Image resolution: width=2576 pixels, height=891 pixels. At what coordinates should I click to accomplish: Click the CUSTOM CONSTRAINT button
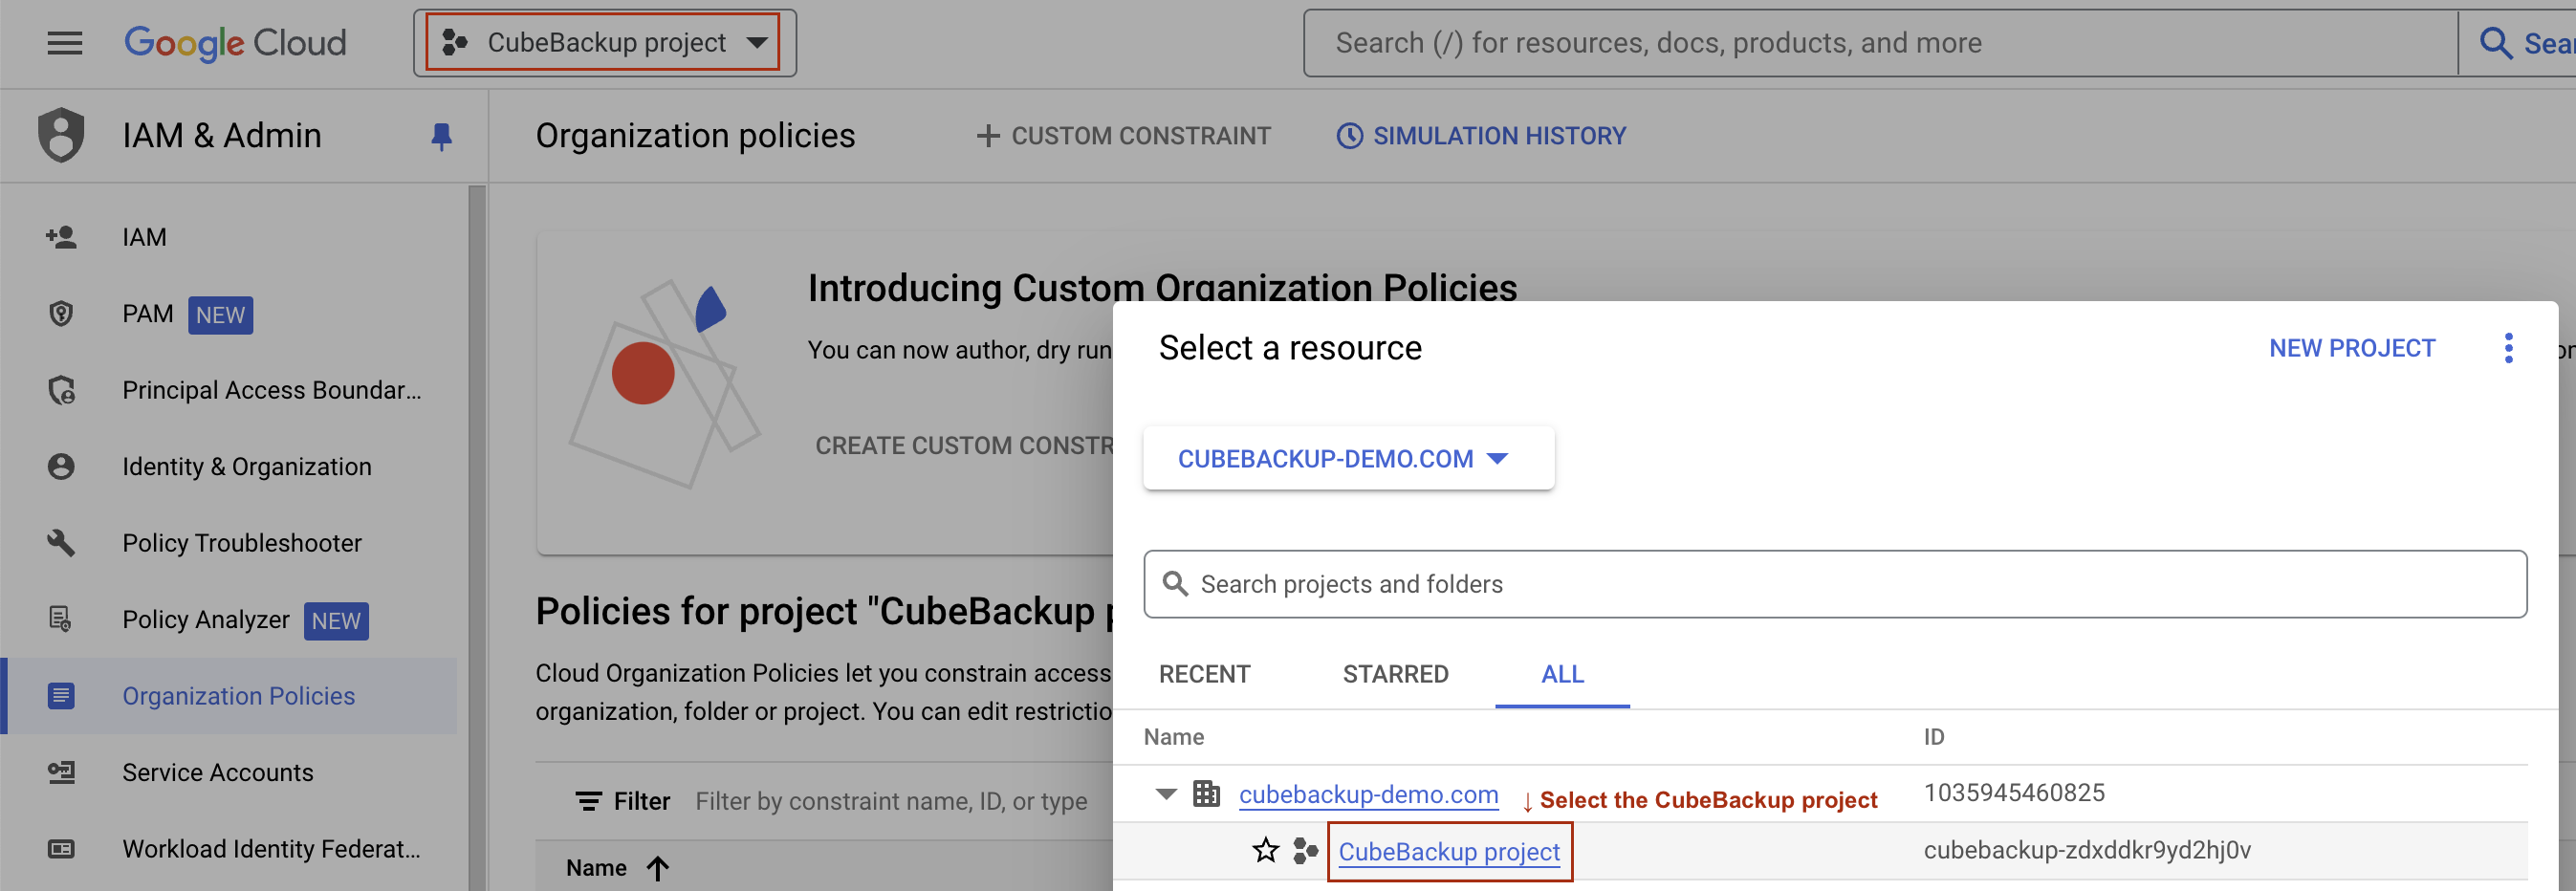click(1123, 136)
